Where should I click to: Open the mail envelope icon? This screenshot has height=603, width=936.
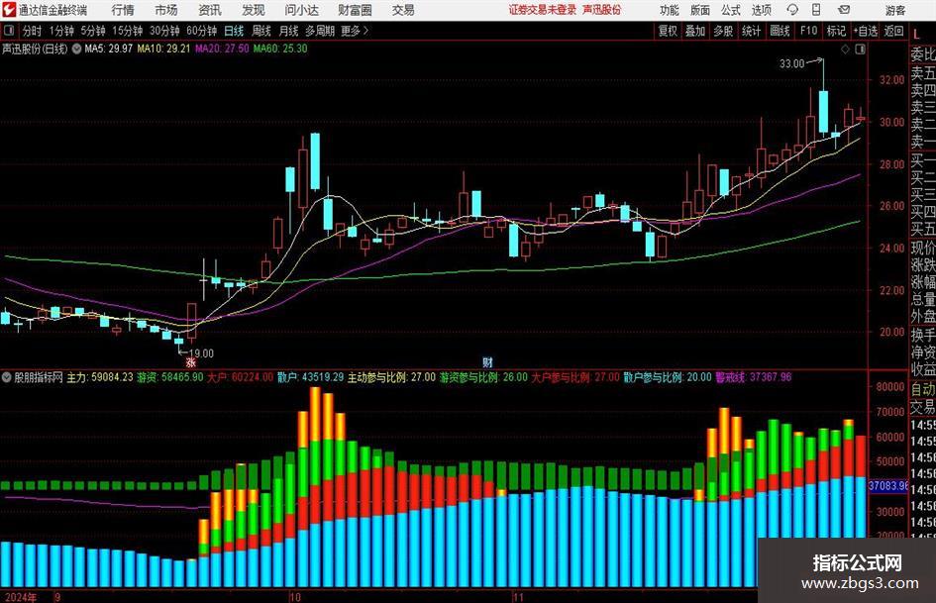[x=844, y=10]
